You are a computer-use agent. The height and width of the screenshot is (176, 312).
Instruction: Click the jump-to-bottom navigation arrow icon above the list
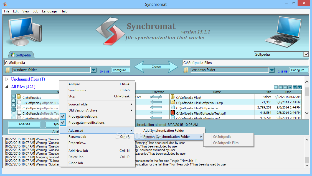[x=300, y=87]
